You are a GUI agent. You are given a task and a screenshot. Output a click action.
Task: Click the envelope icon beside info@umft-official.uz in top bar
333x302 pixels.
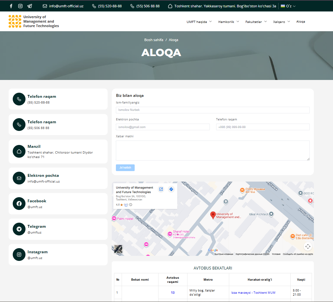45,6
